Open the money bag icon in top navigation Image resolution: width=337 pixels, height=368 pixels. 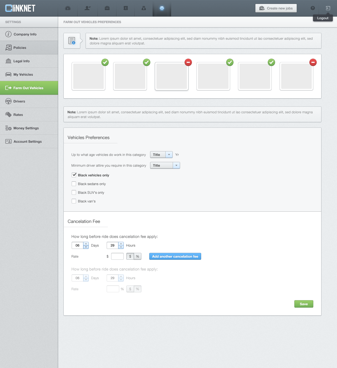(x=144, y=8)
